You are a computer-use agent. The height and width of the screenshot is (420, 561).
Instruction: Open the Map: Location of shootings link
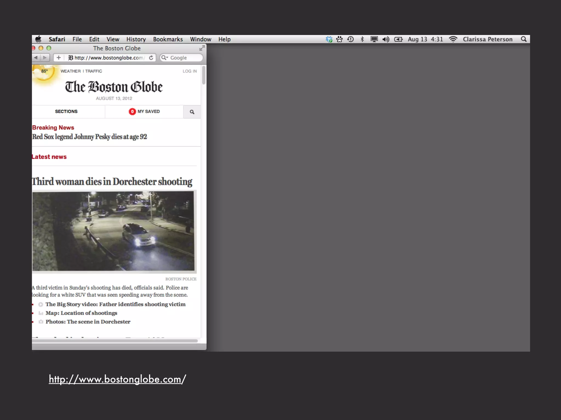click(81, 313)
